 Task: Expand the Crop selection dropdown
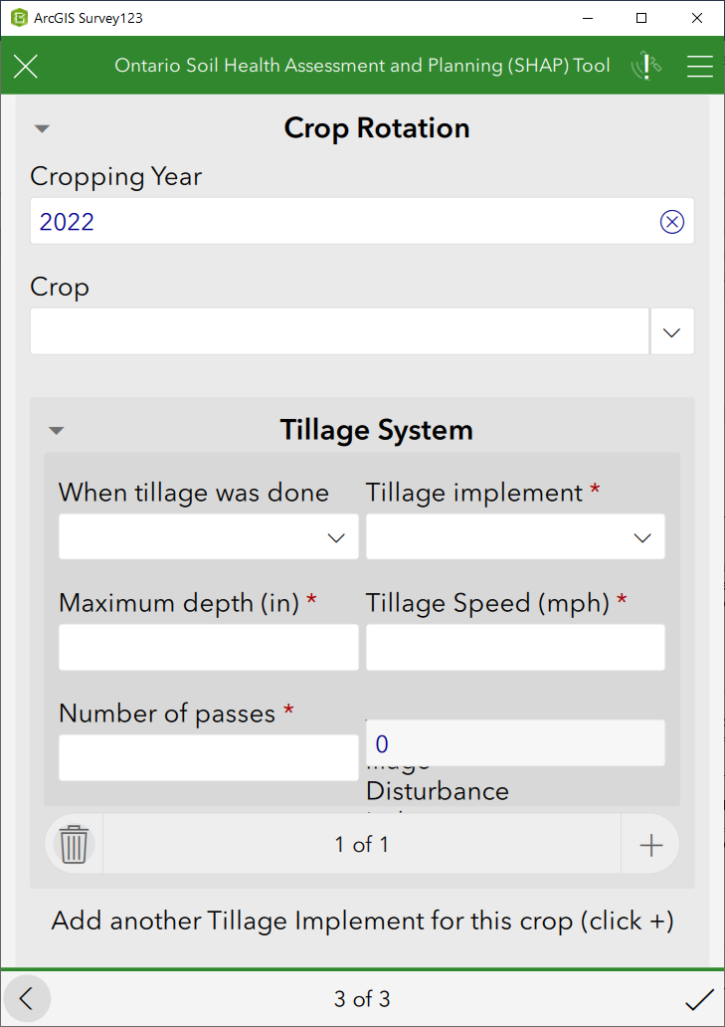(x=672, y=330)
